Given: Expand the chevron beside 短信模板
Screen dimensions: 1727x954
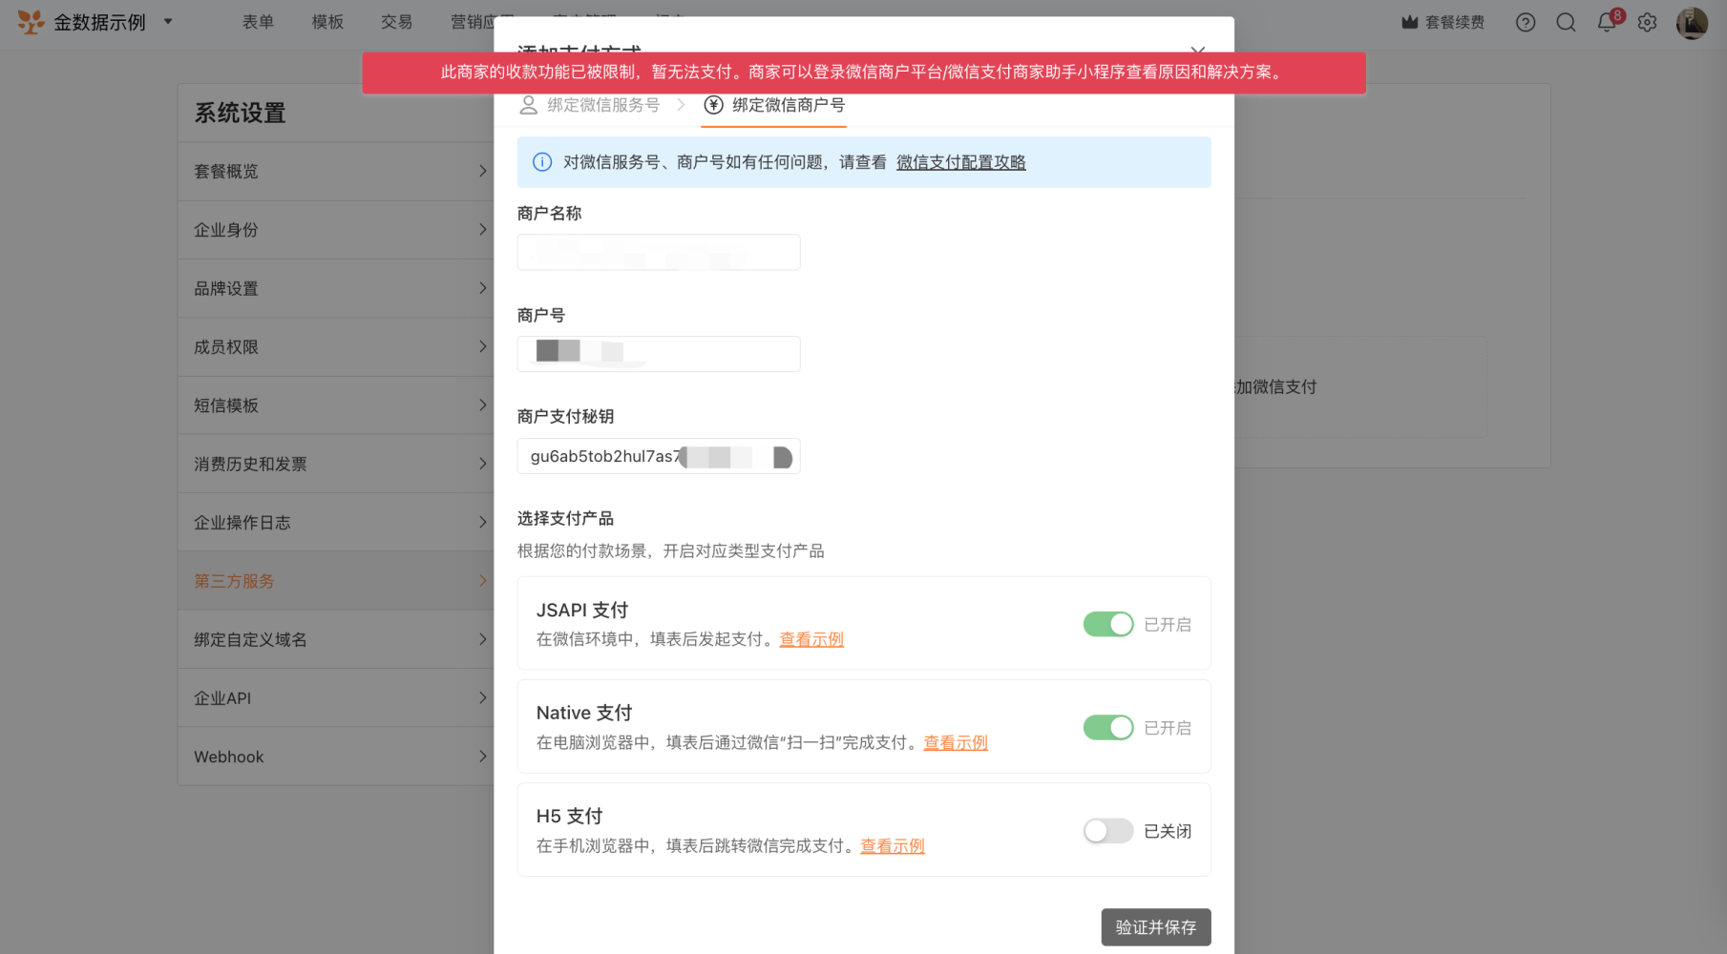Looking at the screenshot, I should 482,404.
